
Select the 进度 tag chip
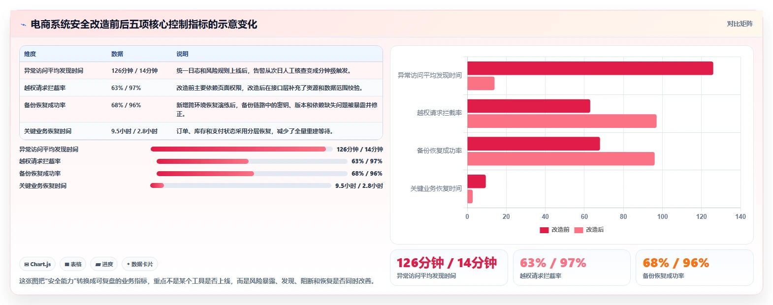point(104,264)
